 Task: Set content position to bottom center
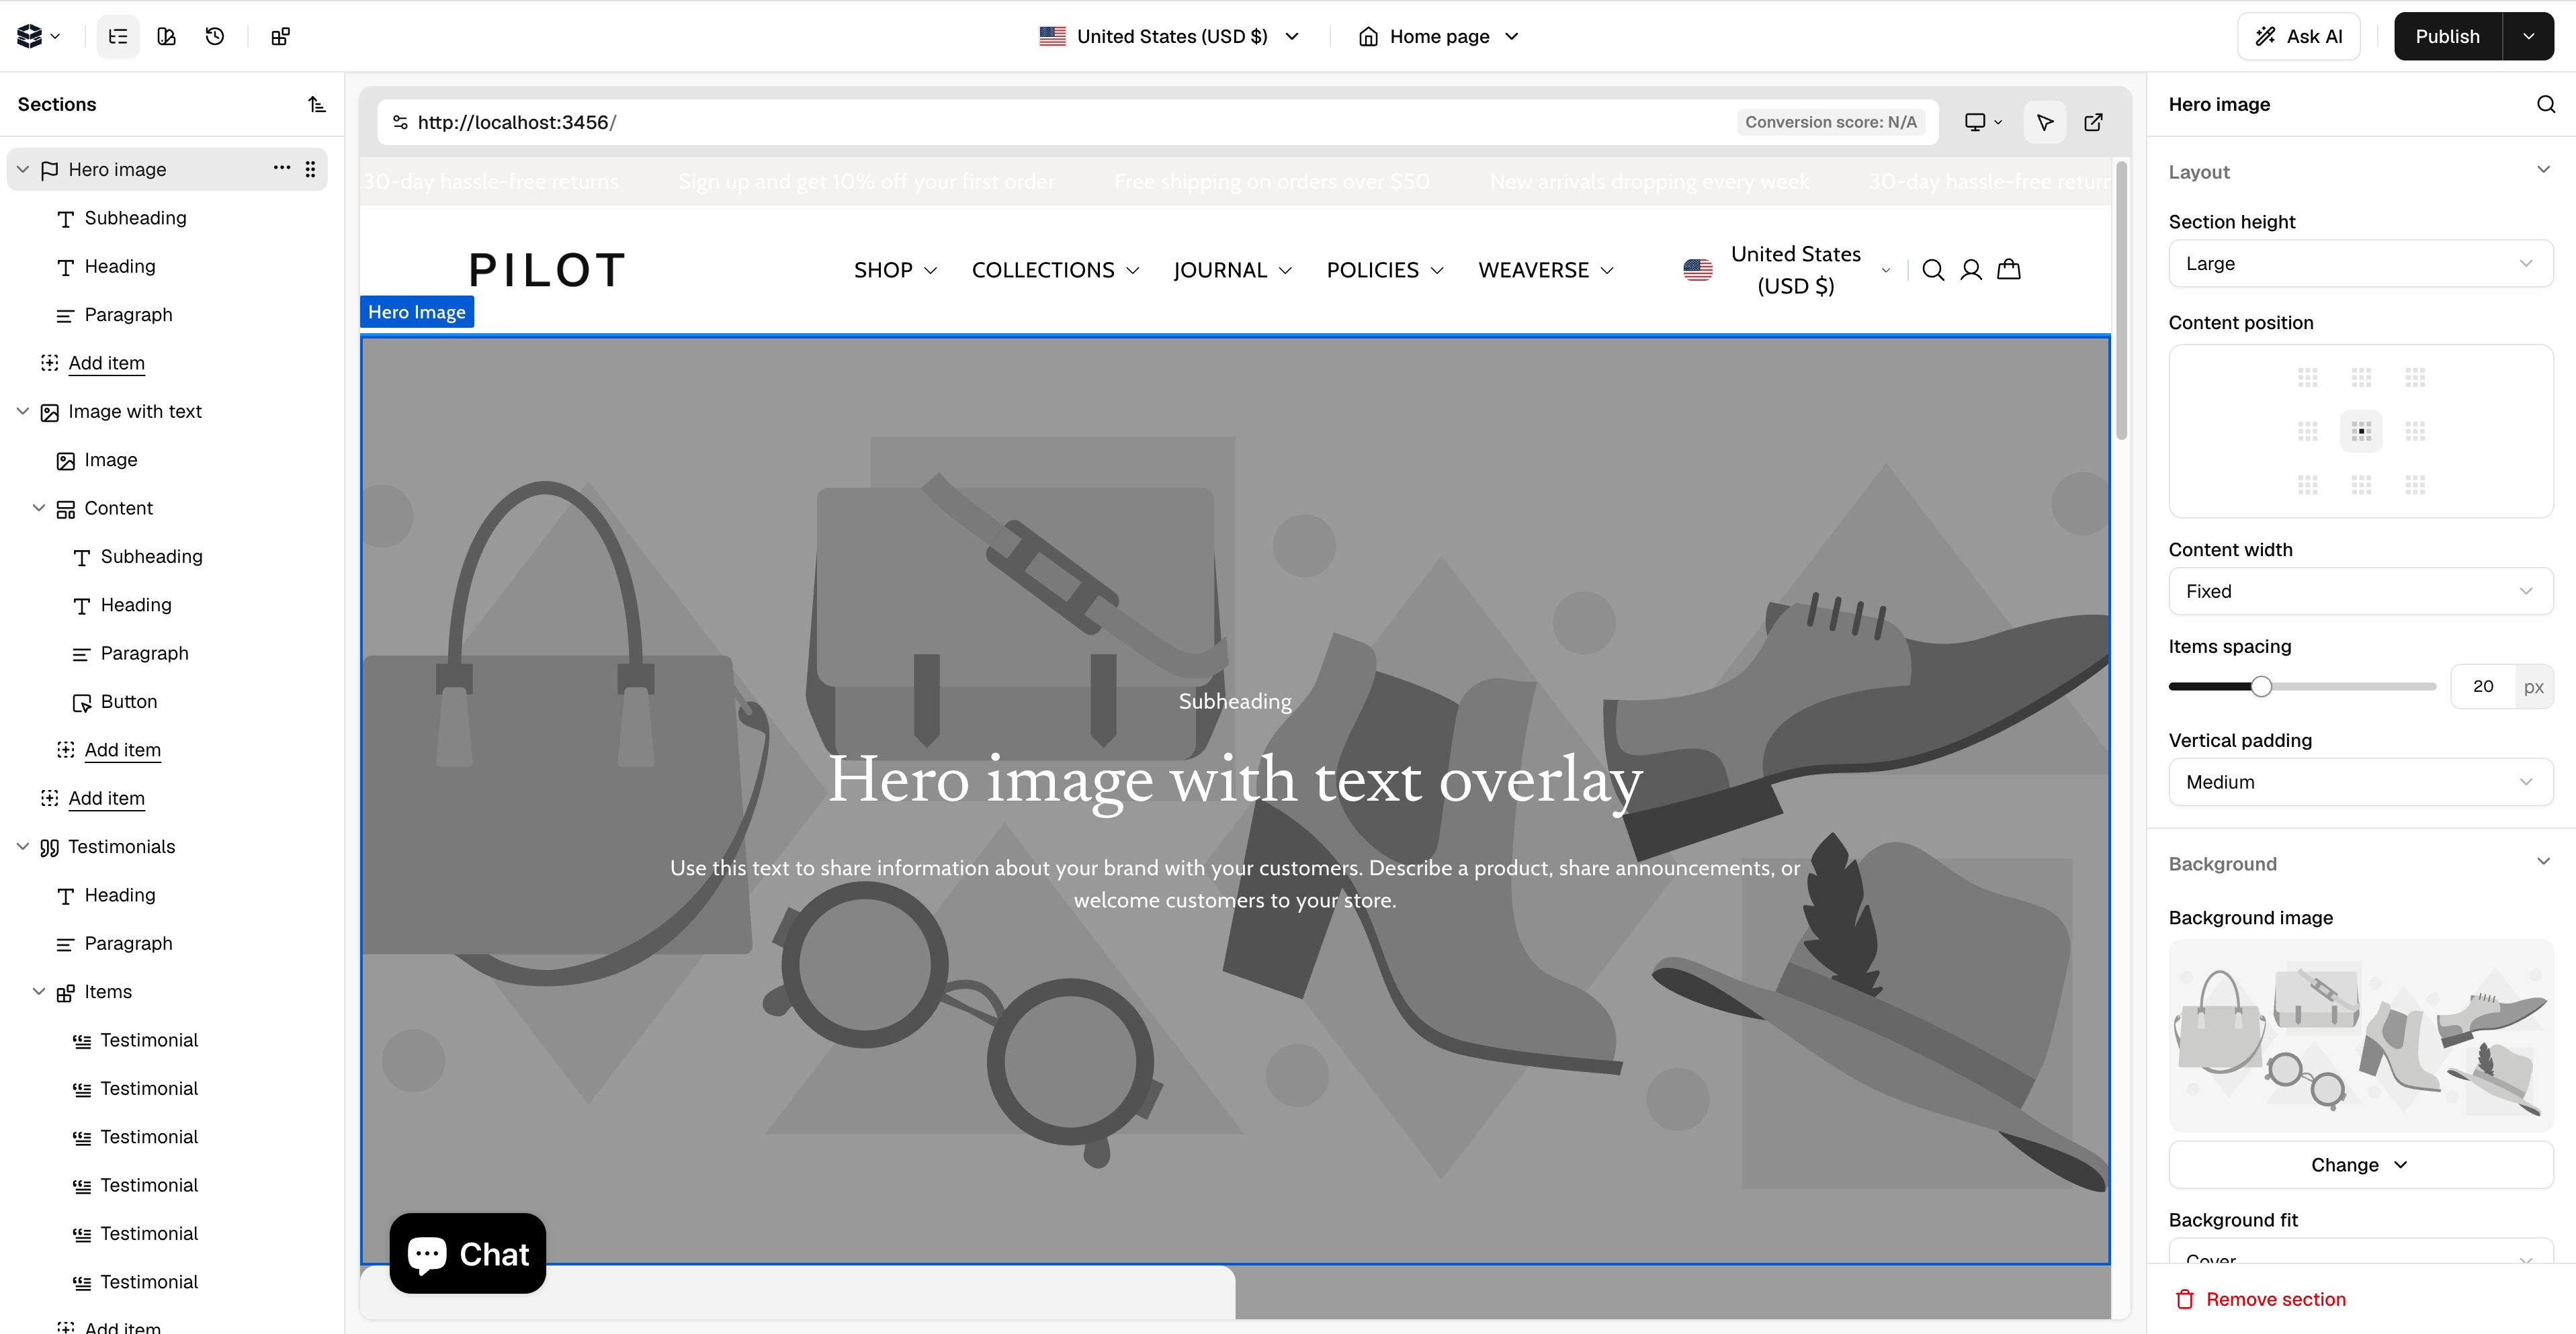(x=2362, y=486)
